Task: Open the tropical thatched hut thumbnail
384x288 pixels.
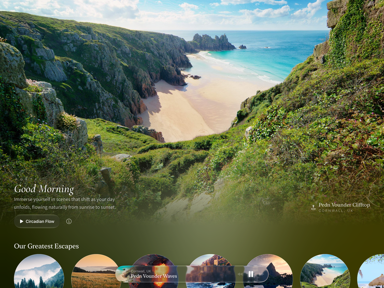Action: click(371, 271)
